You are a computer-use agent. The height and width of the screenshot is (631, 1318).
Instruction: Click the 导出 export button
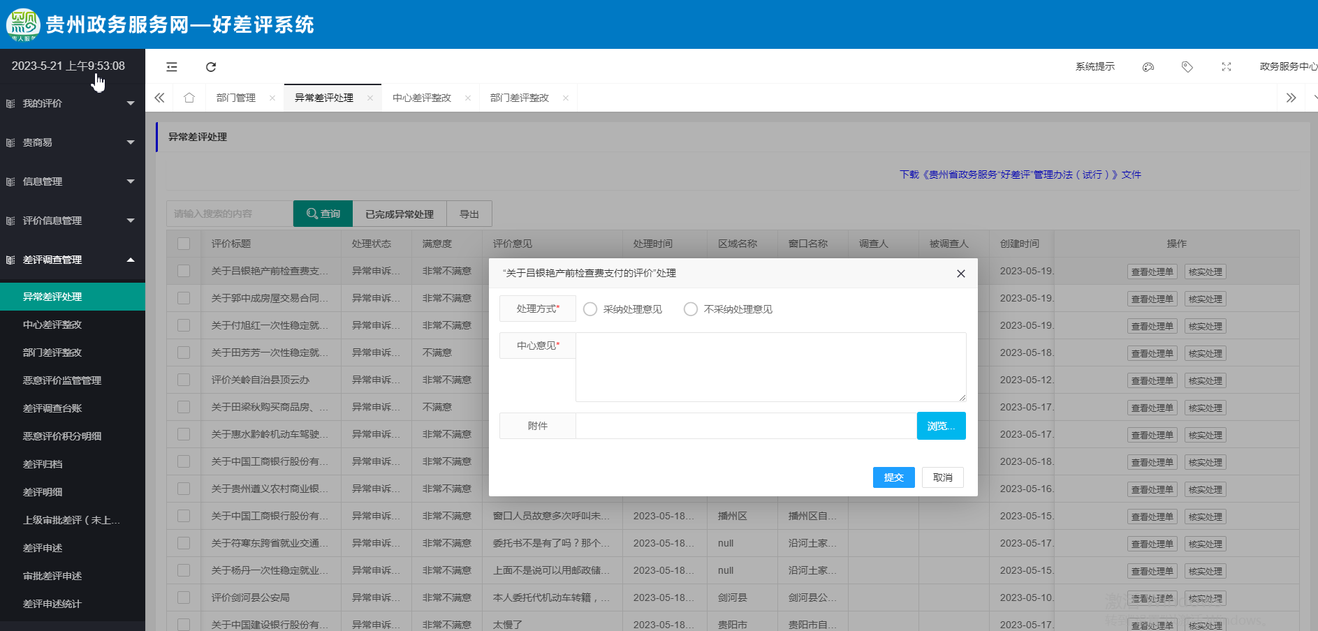[469, 214]
